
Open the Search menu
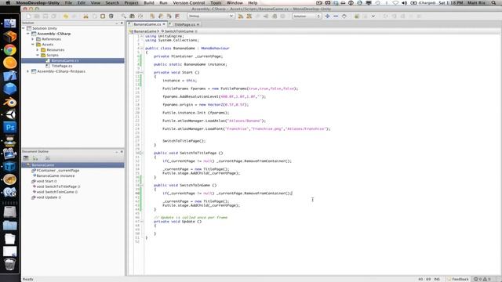click(x=112, y=3)
